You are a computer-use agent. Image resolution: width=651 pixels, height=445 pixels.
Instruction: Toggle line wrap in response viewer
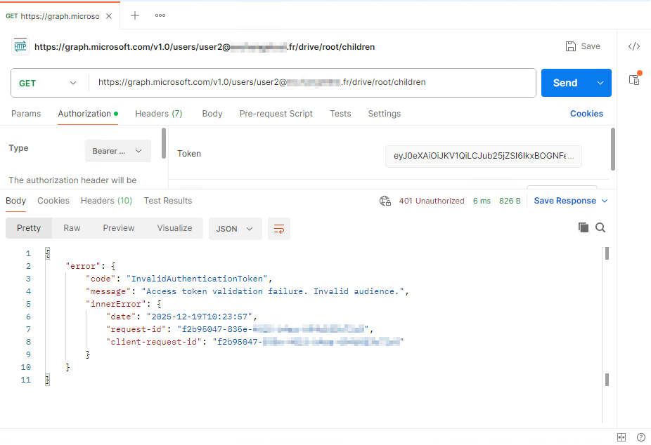coord(279,229)
